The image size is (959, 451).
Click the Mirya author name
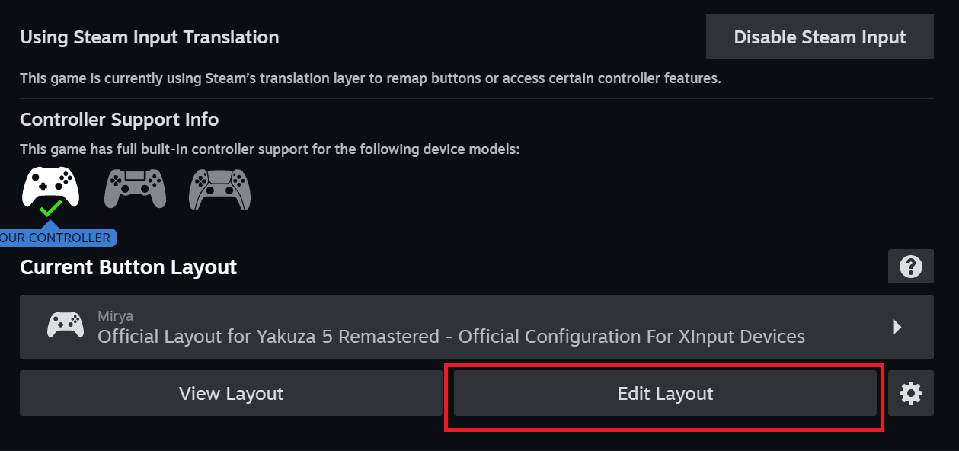click(x=116, y=315)
